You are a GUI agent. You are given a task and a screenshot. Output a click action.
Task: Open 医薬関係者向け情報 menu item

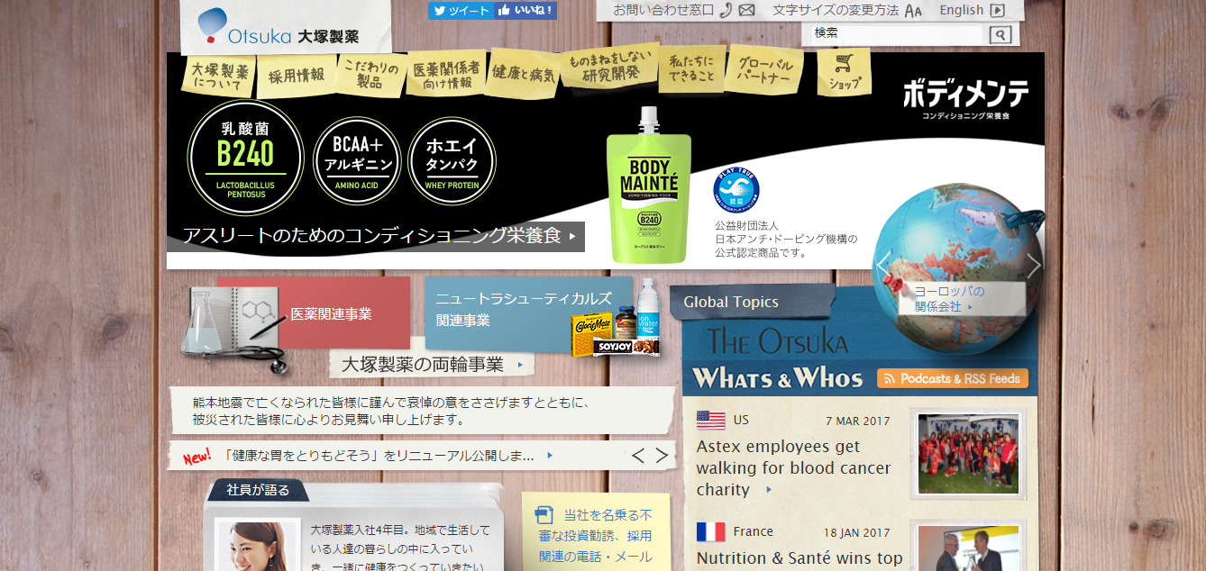coord(446,75)
